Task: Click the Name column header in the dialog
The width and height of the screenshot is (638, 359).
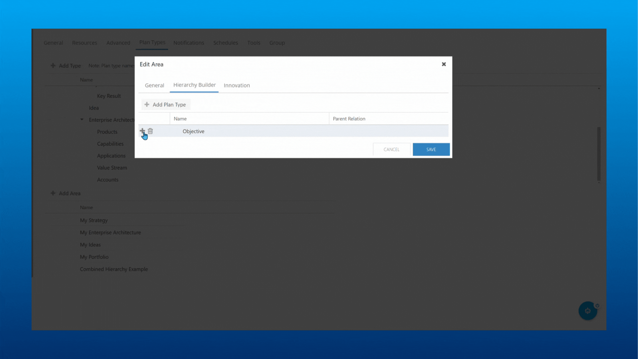Action: tap(180, 119)
